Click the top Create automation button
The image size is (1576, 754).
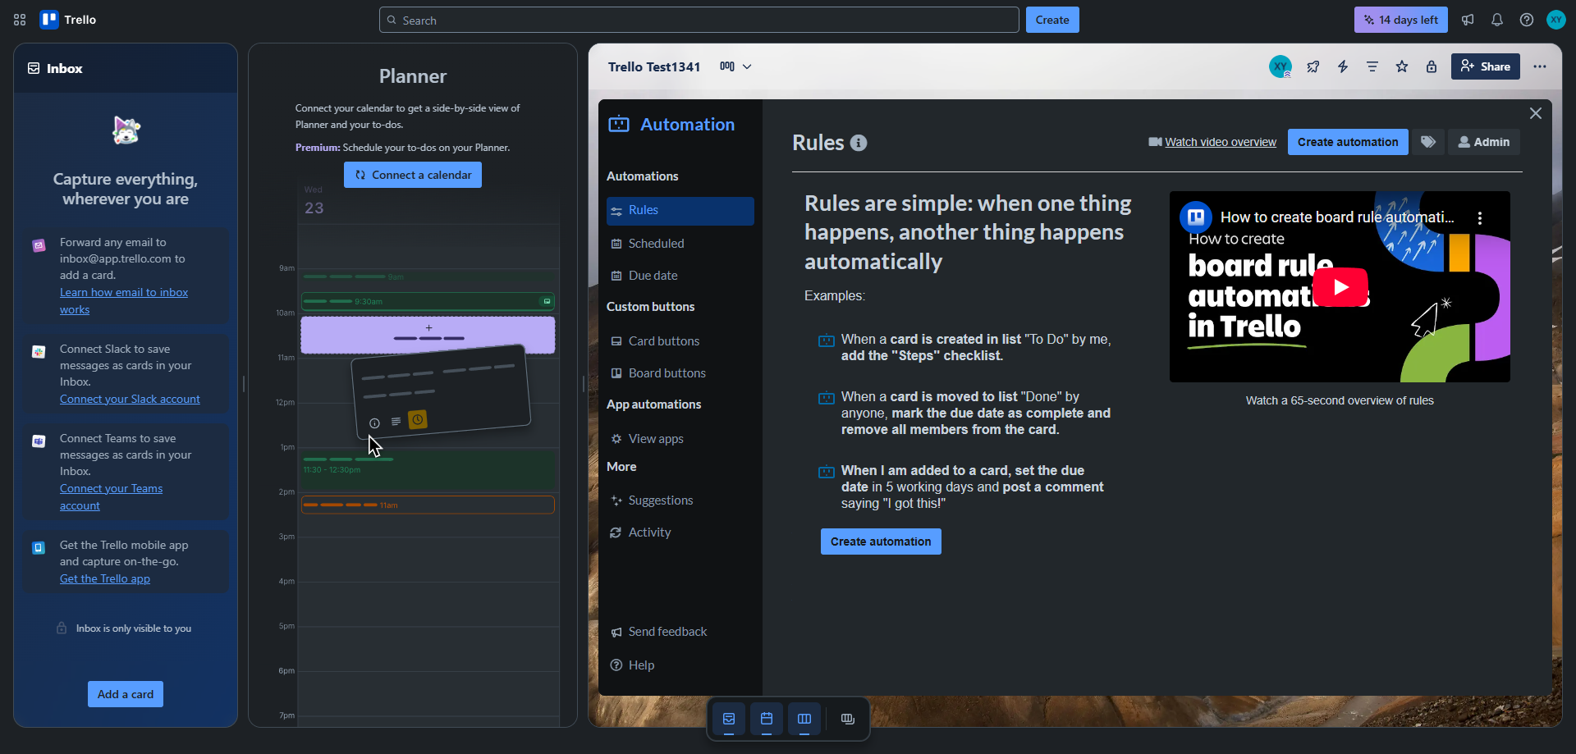tap(1348, 142)
